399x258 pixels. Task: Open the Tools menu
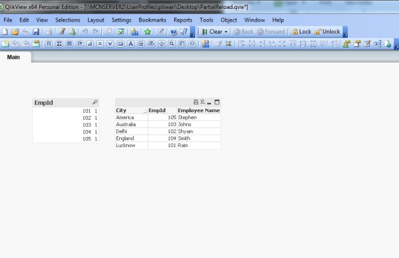206,20
